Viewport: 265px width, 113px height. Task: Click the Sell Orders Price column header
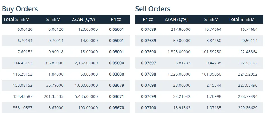148,19
